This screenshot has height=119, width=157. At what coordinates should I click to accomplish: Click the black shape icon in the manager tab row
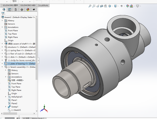tap(34, 9)
